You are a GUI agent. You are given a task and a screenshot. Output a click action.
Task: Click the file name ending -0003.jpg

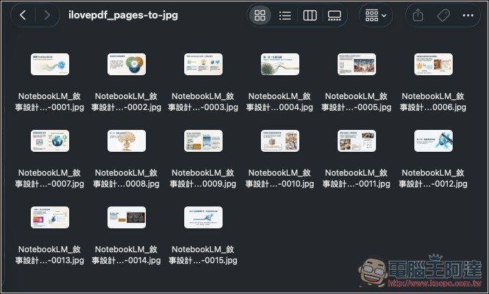(203, 102)
